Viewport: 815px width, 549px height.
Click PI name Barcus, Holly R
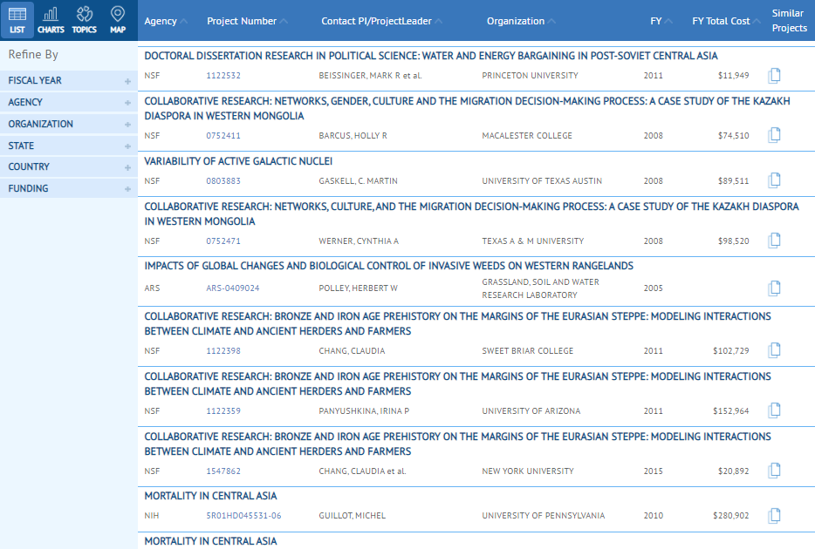[353, 136]
